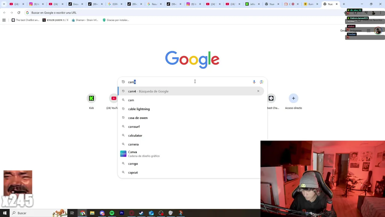385x217 pixels.
Task: Open the apps grid in bookmarks bar
Action: 4,20
